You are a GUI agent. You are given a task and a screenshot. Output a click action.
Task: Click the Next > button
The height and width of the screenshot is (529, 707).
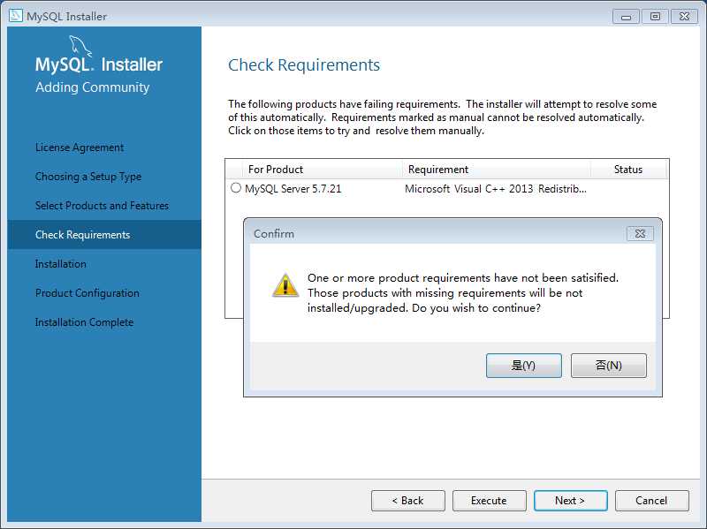[570, 501]
